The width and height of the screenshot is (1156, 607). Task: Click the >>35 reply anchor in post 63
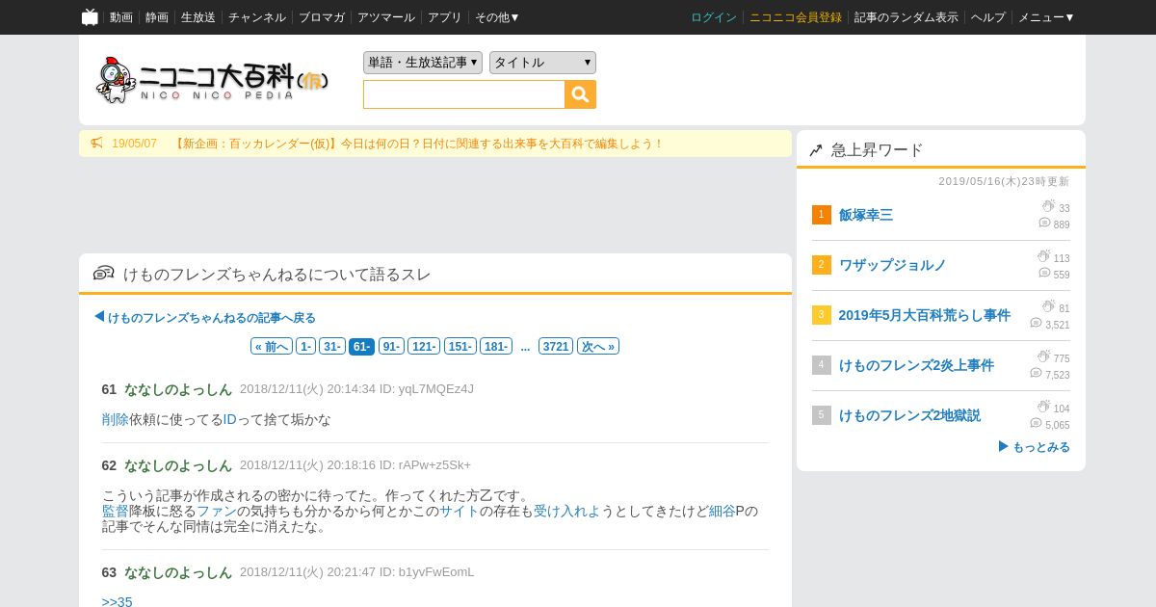(118, 602)
